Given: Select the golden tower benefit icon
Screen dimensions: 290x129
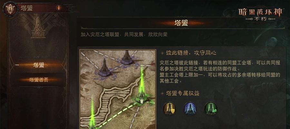Looking at the screenshot, I should pyautogui.click(x=169, y=109).
